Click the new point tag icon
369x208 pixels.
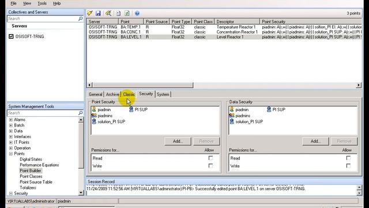pos(90,13)
